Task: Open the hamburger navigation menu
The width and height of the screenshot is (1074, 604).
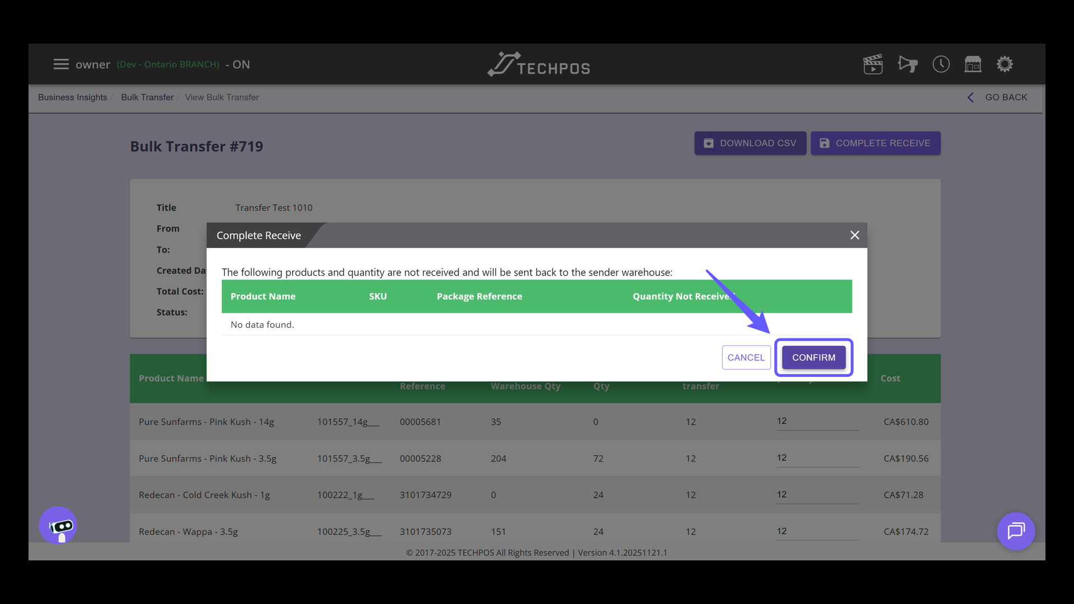Action: pos(61,64)
